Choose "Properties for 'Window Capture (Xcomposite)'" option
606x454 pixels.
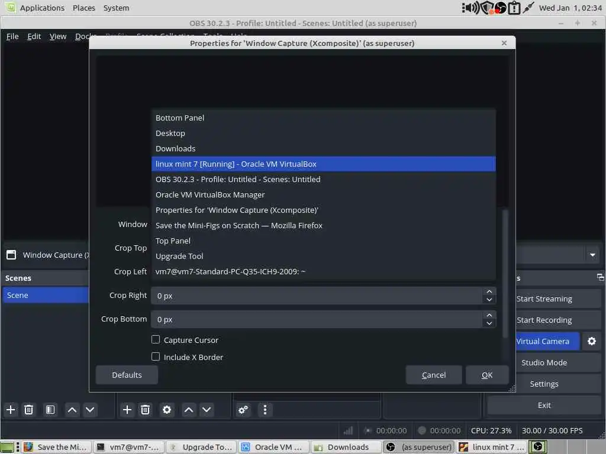click(324, 210)
